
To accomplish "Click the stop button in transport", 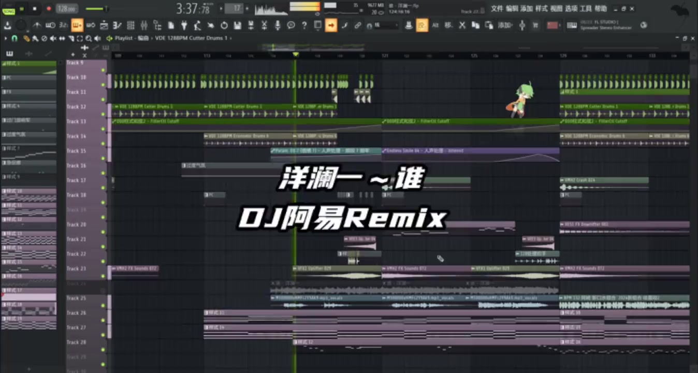I will [35, 8].
